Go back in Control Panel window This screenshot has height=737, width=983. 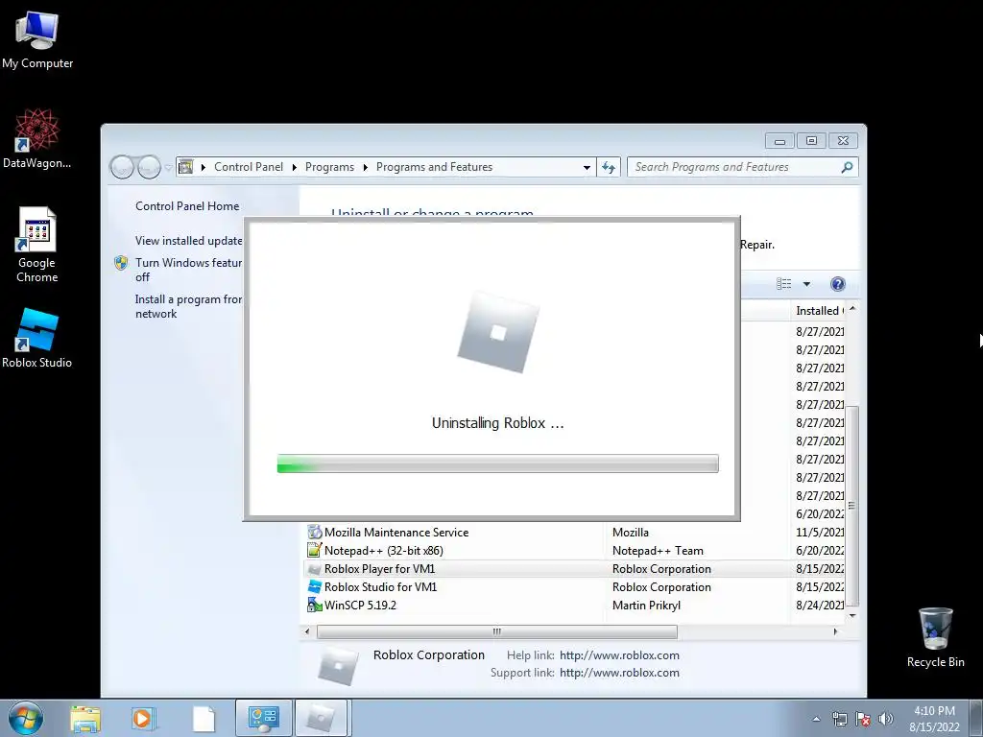(x=122, y=167)
